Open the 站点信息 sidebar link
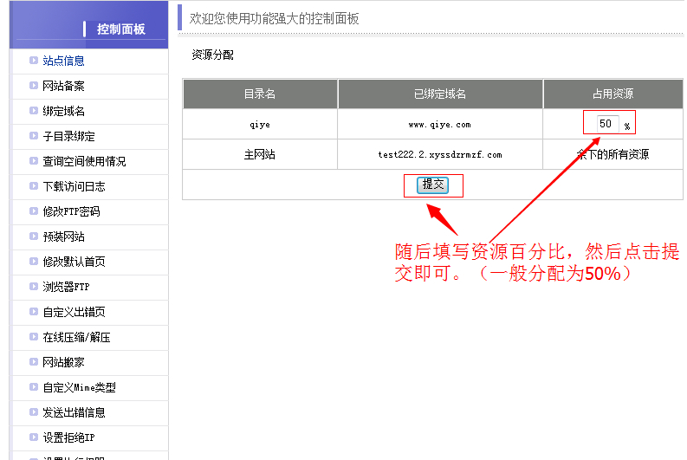Image resolution: width=687 pixels, height=460 pixels. coord(63,61)
